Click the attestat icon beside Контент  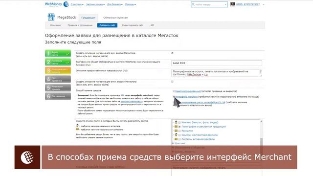coord(176,122)
